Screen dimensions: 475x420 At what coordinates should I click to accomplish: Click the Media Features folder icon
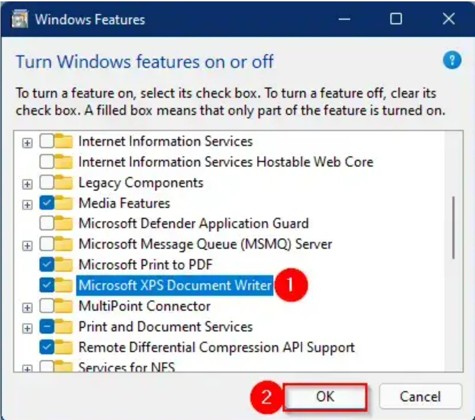(x=64, y=203)
